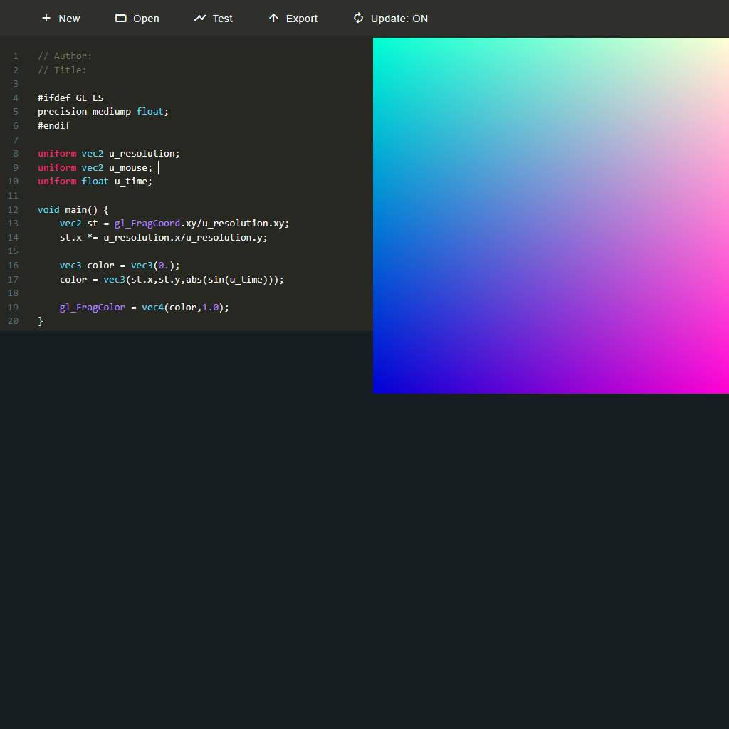Image resolution: width=729 pixels, height=729 pixels.
Task: Click the u_mouse uniform declaration
Action: (95, 167)
